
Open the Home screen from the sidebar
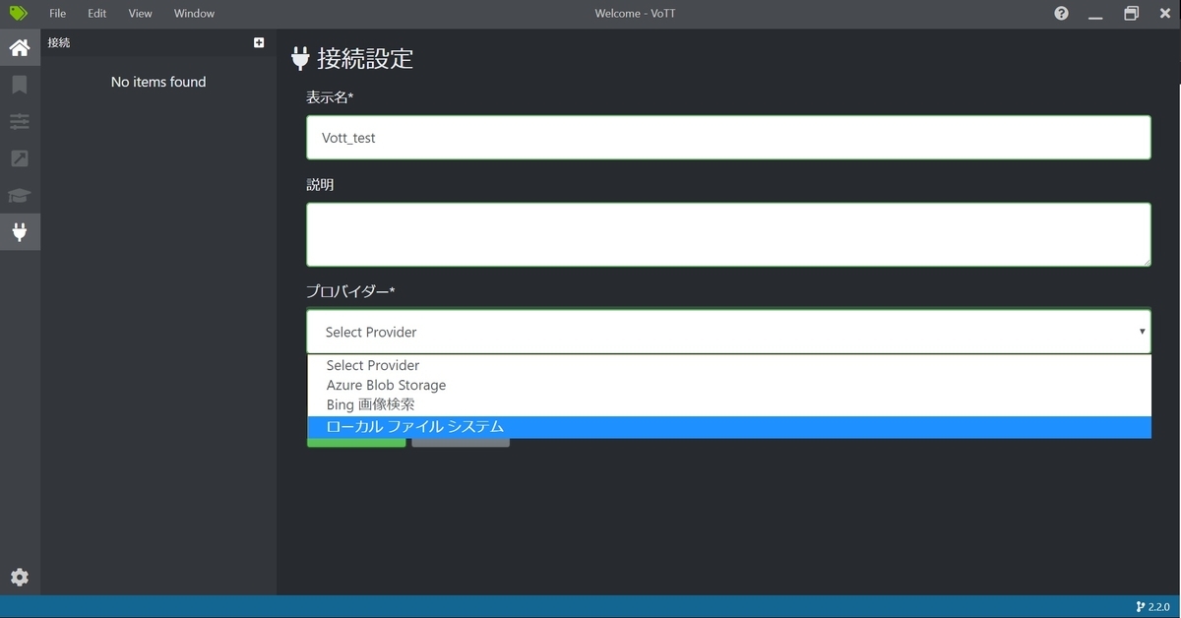[x=20, y=46]
